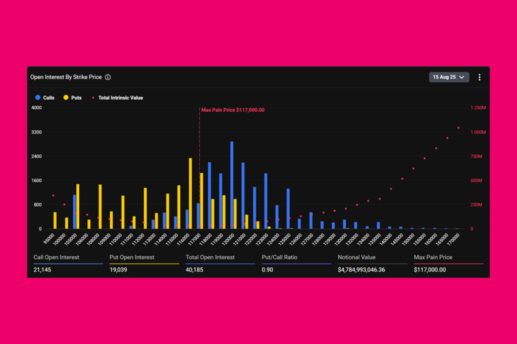517x344 pixels.
Task: Click the Open Interest By Strike Price title
Action: (x=66, y=78)
